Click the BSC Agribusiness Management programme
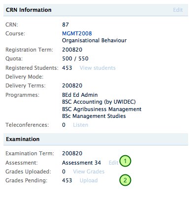Screen dimensions: 191x200 point(102,109)
